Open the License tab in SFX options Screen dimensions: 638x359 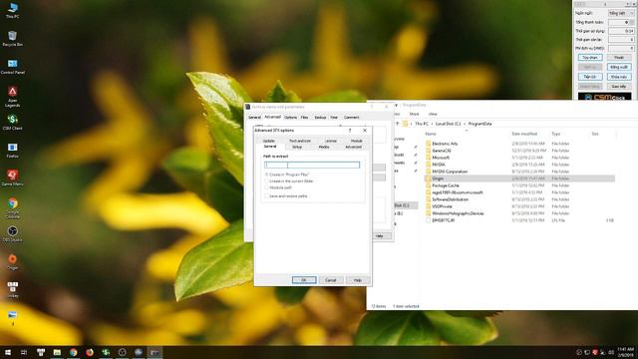pos(331,141)
